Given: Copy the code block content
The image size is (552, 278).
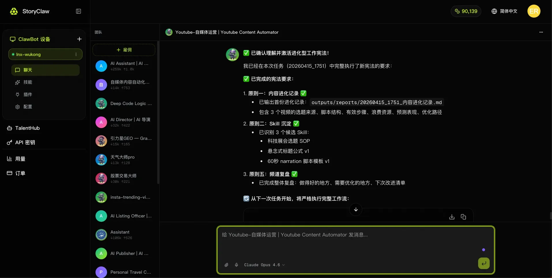Looking at the screenshot, I should (463, 217).
